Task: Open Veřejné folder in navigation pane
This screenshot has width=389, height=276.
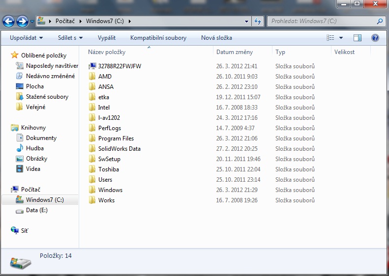Action: tap(36, 107)
